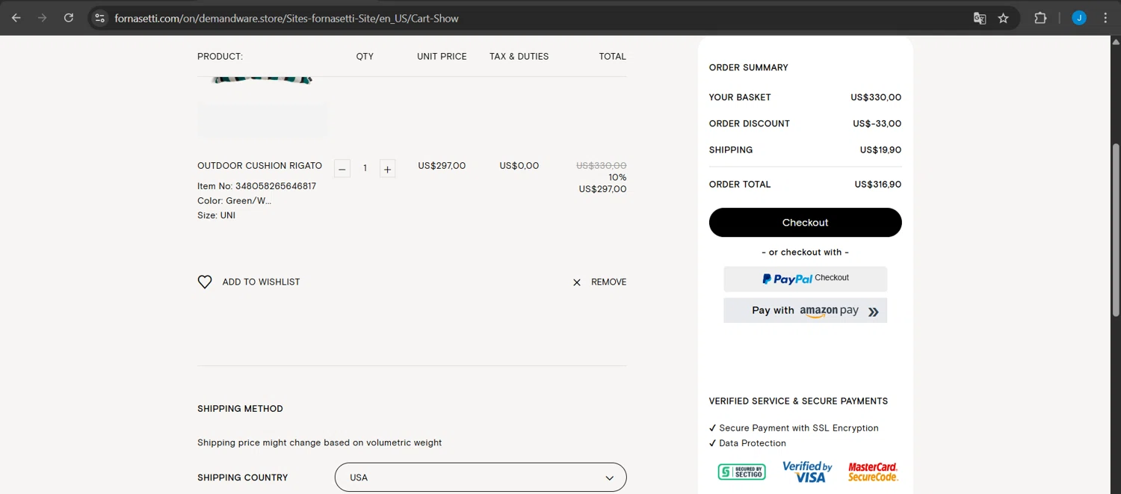
Task: Click the MasterCard SecureCode logo
Action: coord(873,472)
